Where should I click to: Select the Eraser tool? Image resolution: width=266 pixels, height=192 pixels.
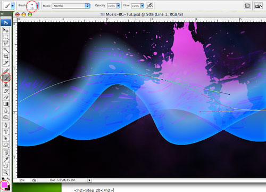tap(6, 98)
